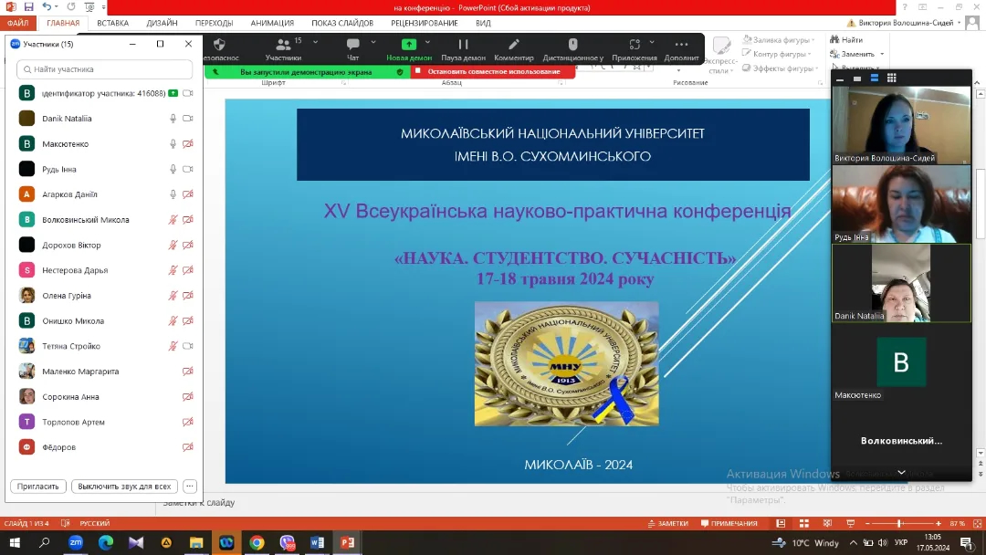Open remote control mouse options
The width and height of the screenshot is (986, 555).
[x=572, y=45]
